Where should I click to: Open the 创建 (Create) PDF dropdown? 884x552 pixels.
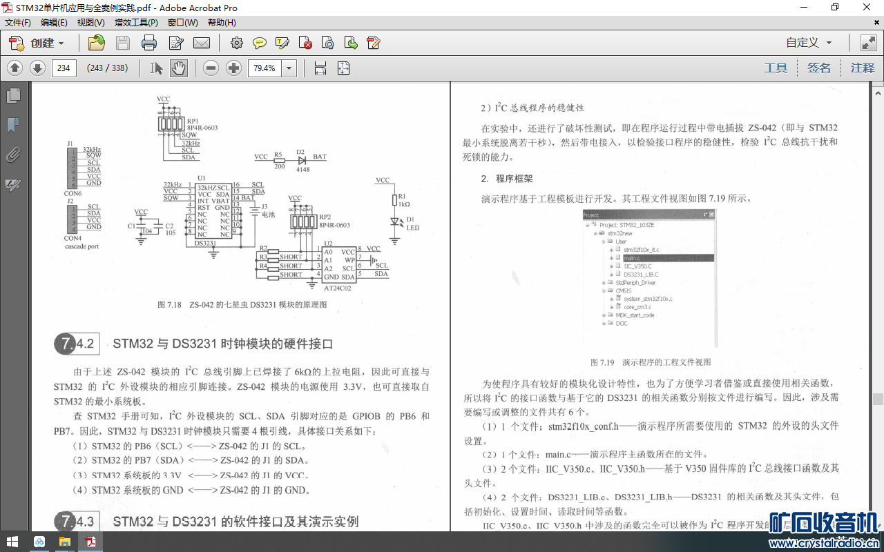37,43
